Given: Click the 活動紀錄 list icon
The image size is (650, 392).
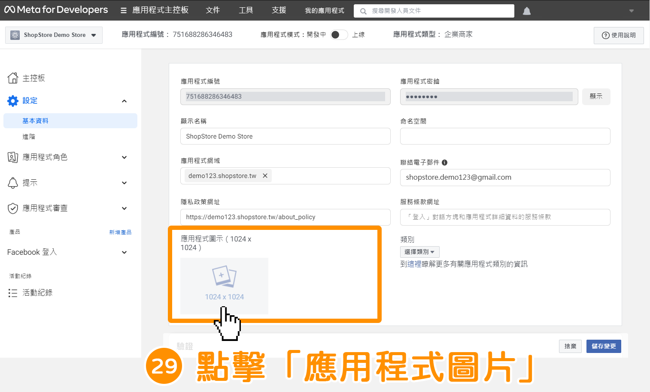Looking at the screenshot, I should click(x=13, y=293).
